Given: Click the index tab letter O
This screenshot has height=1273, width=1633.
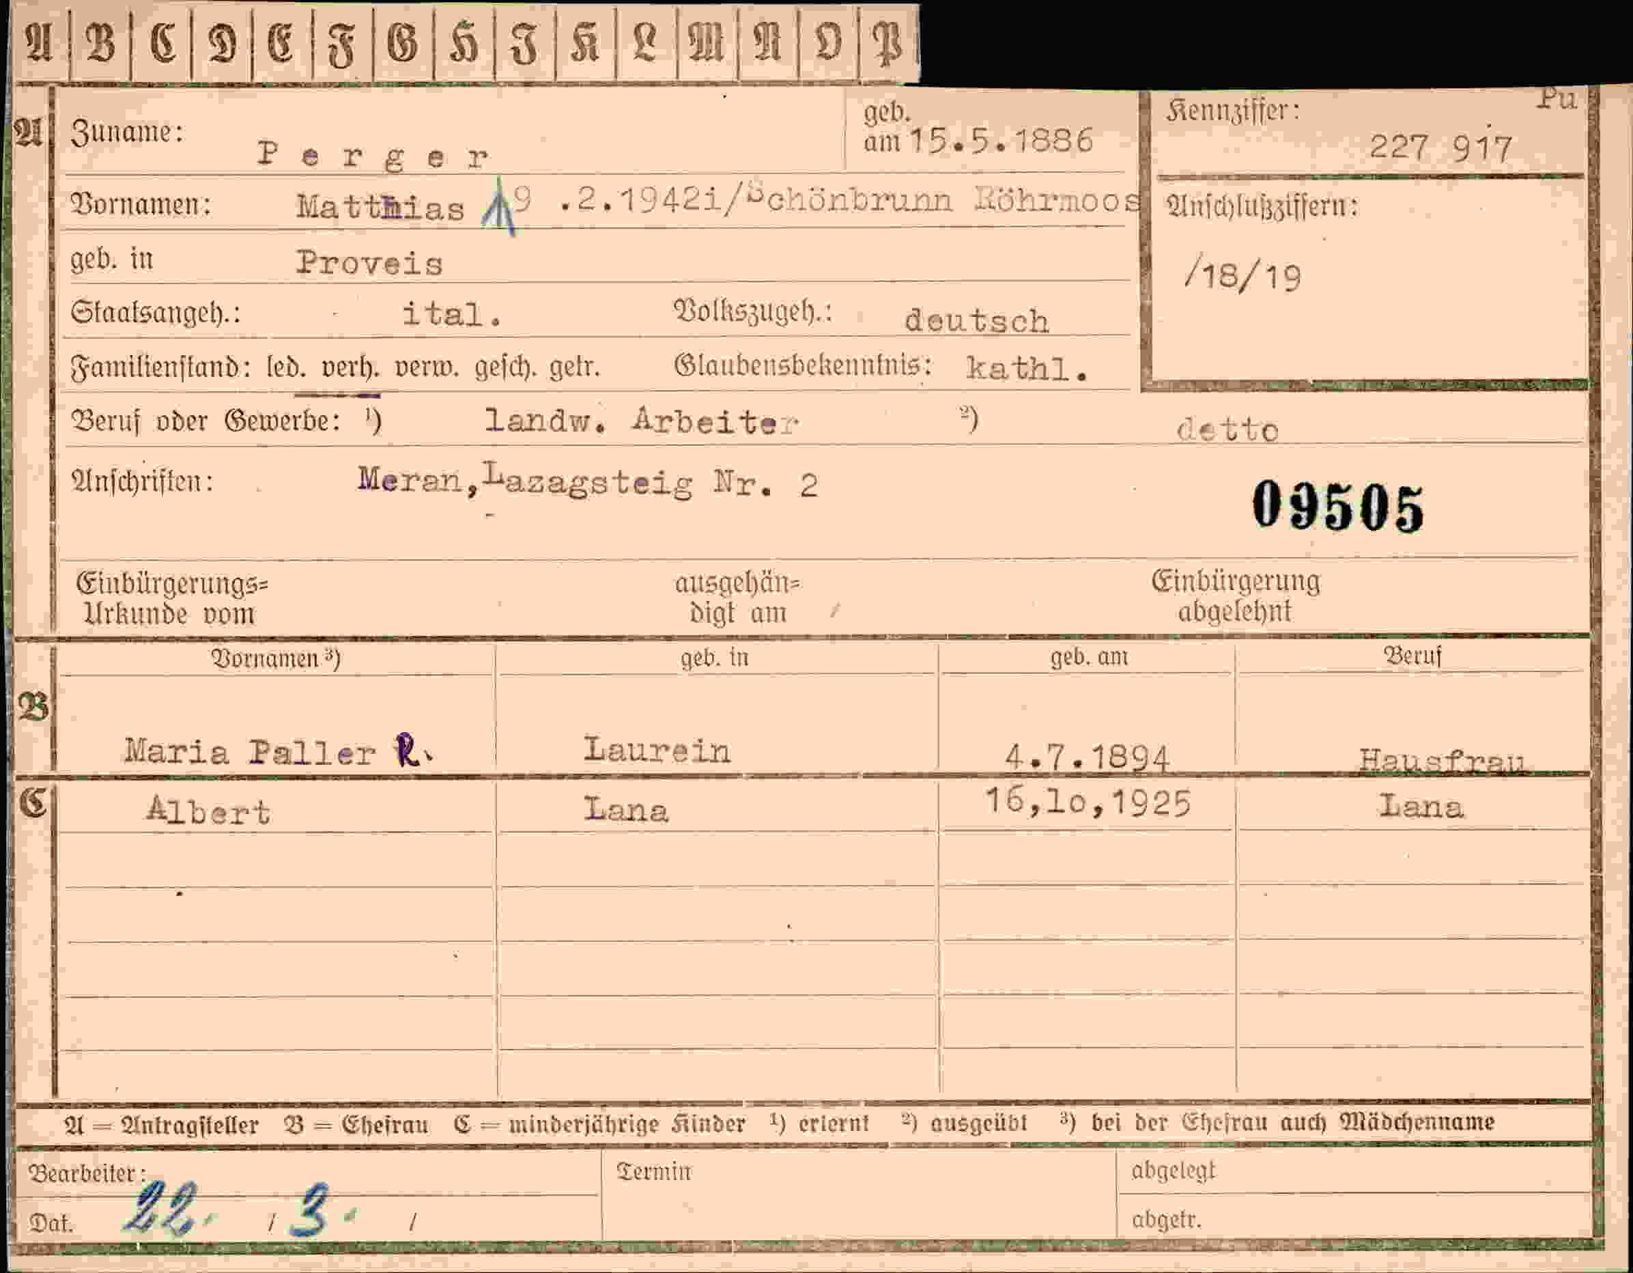Looking at the screenshot, I should tap(827, 41).
